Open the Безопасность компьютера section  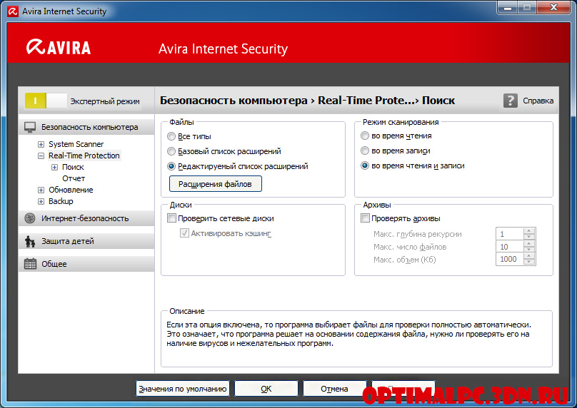86,127
